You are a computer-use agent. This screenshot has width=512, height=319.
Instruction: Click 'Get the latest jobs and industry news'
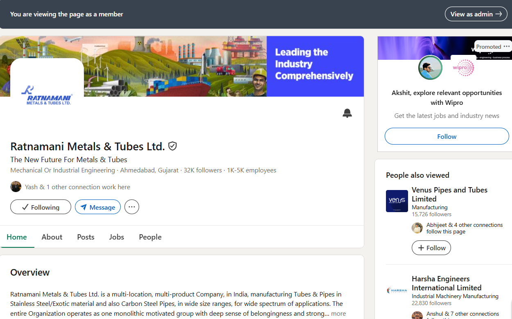point(447,116)
